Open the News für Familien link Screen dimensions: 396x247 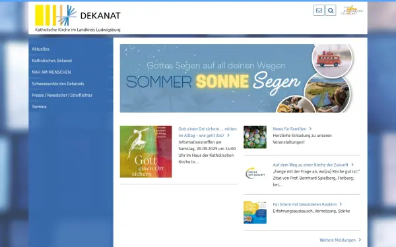(x=290, y=129)
